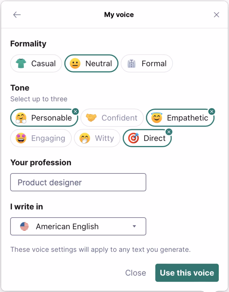Select the Witty tone
Image resolution: width=229 pixels, height=292 pixels.
click(97, 138)
